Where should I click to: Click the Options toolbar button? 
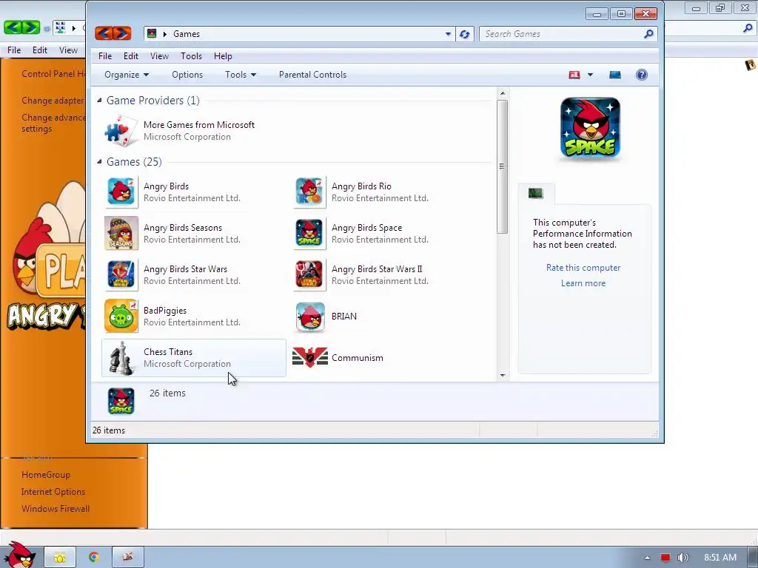(x=187, y=75)
